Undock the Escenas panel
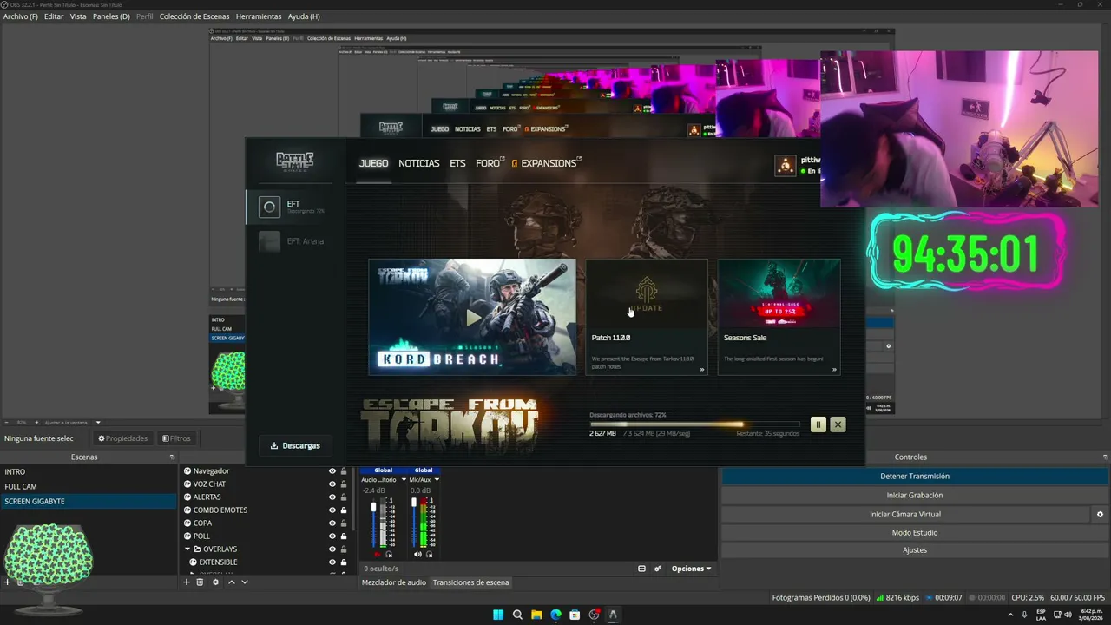Image resolution: width=1111 pixels, height=625 pixels. [x=172, y=457]
